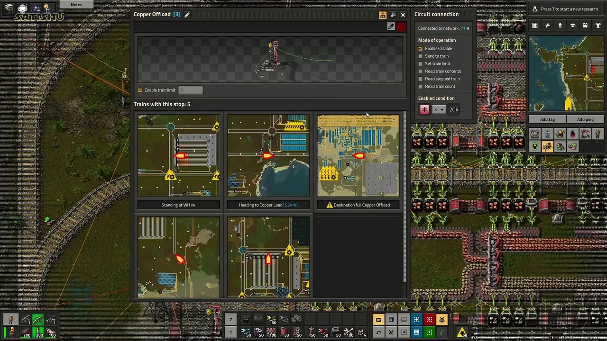Toggle the electric pole network icon under minimap
This screenshot has width=607, height=341.
click(547, 135)
